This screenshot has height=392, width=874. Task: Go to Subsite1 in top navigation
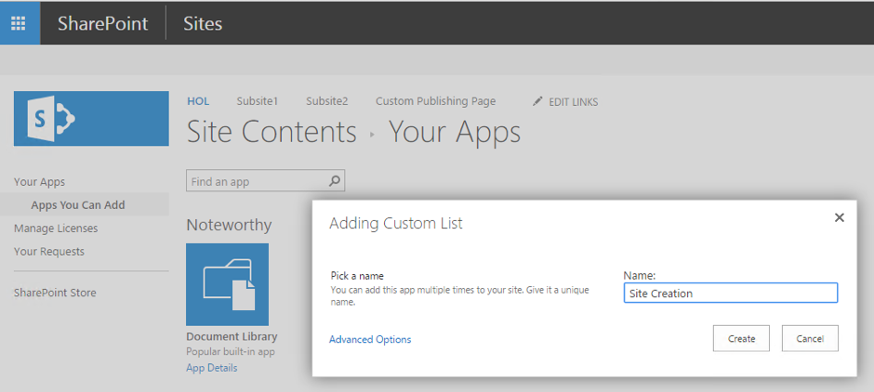coord(257,101)
